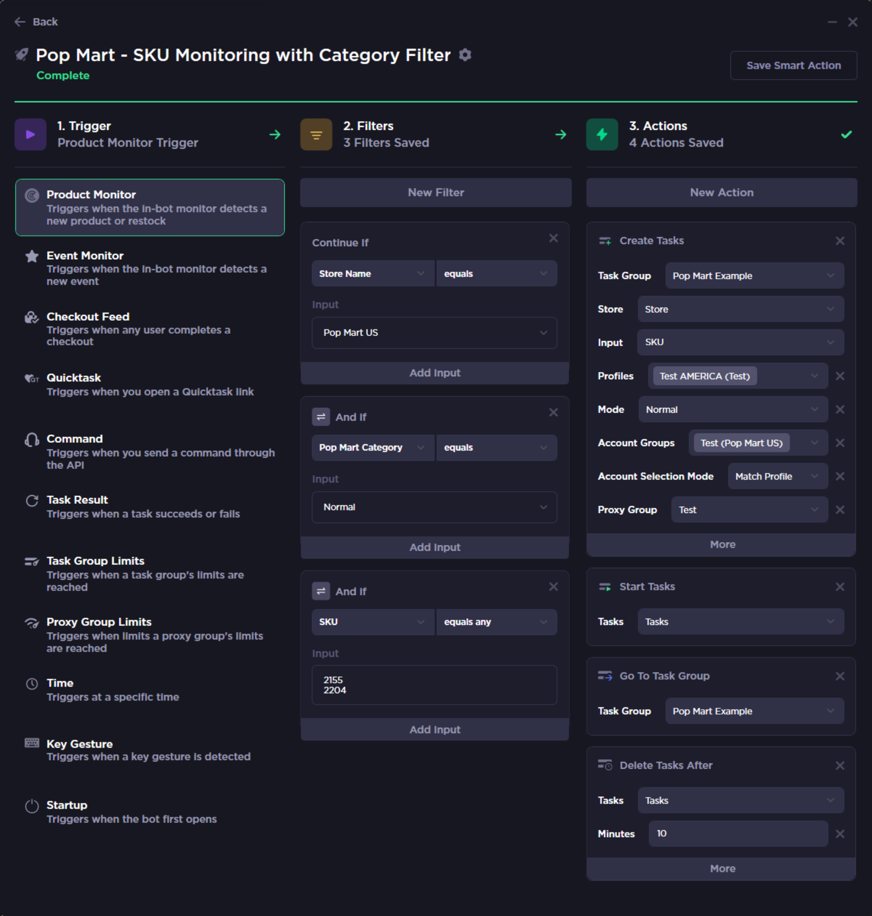The image size is (872, 916).
Task: Expand the Pop Mart US input dropdown
Action: click(x=434, y=333)
